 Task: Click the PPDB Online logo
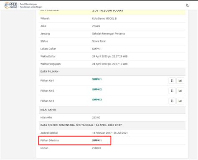pyautogui.click(x=11, y=5)
